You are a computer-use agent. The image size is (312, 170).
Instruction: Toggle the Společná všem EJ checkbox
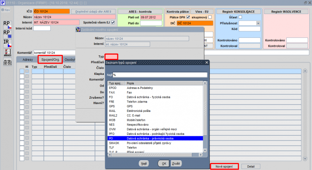tap(113, 23)
